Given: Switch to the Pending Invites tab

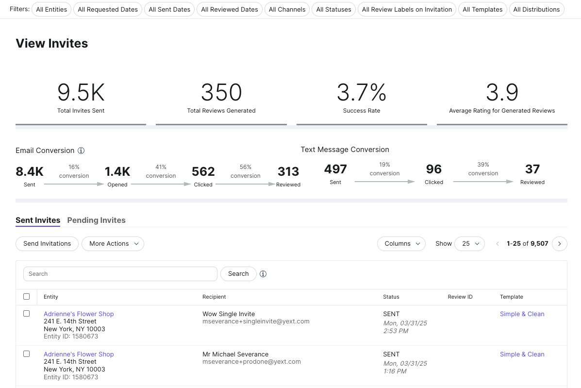Looking at the screenshot, I should pos(96,220).
